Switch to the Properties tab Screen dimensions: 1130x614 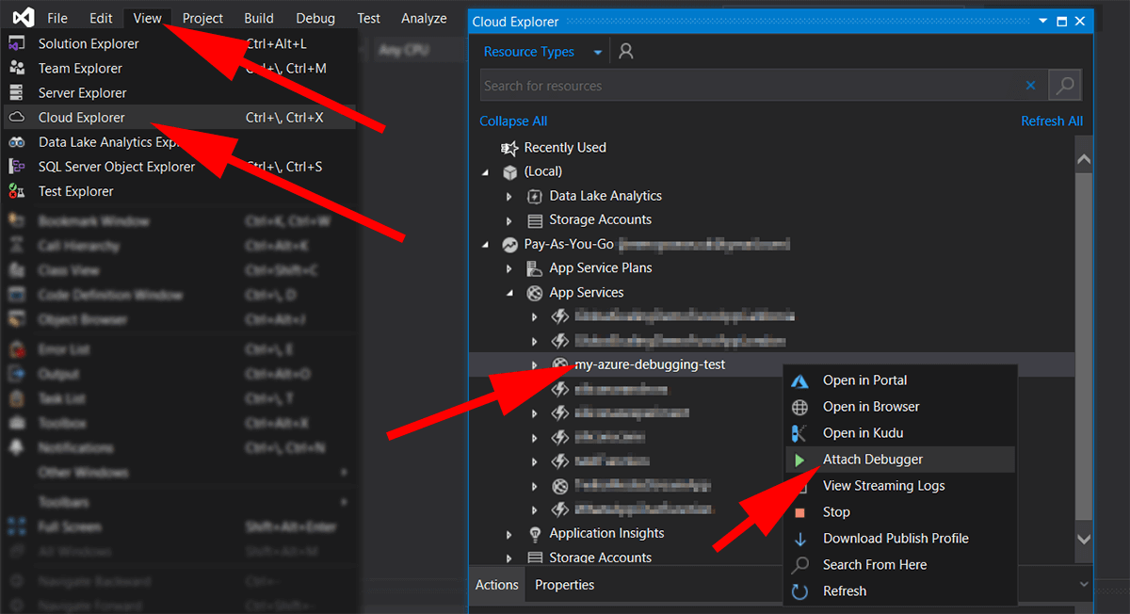tap(565, 585)
